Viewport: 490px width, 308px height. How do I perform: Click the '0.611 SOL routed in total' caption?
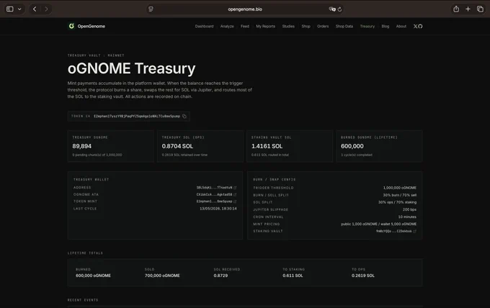coord(270,155)
